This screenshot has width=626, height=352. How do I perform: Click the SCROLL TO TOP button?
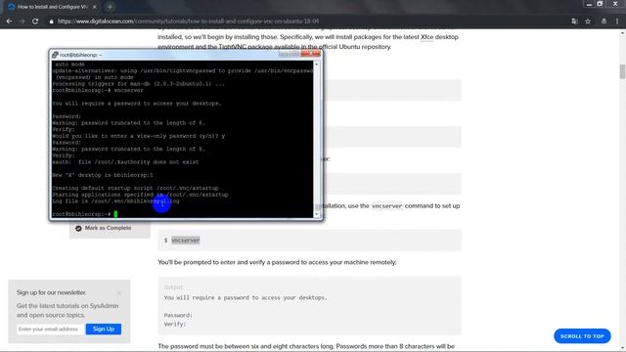pos(582,336)
